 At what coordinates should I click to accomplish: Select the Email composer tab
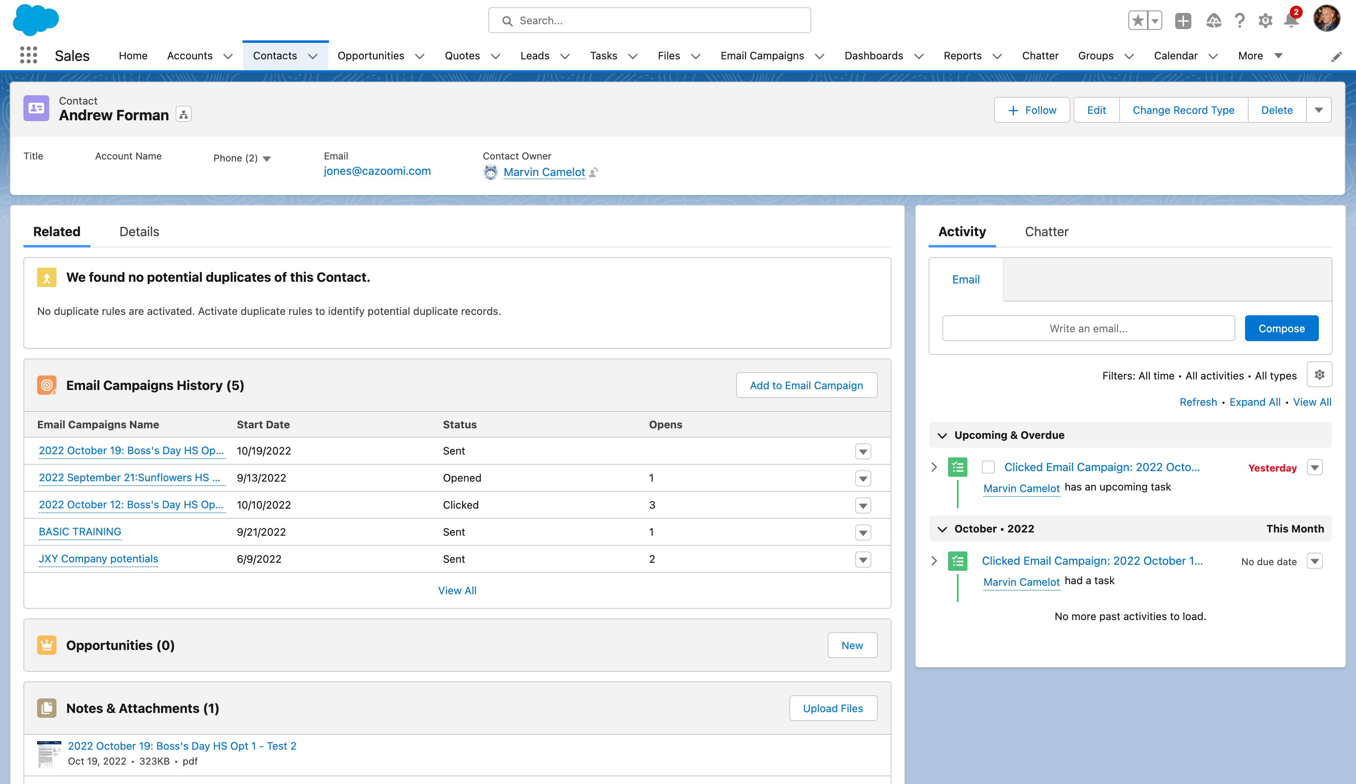point(965,279)
